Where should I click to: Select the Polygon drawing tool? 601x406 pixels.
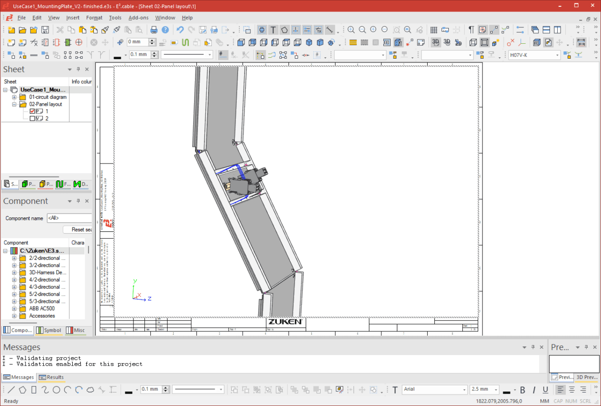tap(284, 29)
